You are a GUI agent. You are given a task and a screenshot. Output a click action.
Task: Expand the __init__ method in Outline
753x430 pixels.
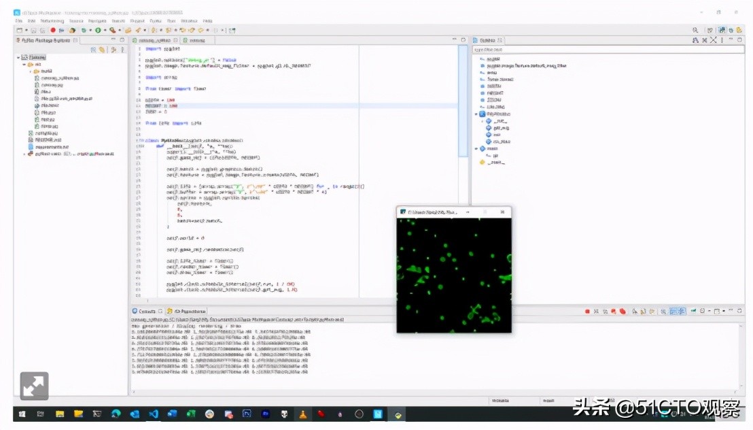(x=483, y=121)
